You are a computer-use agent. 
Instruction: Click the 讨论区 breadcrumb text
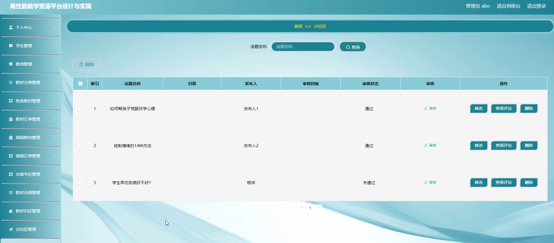tap(320, 26)
